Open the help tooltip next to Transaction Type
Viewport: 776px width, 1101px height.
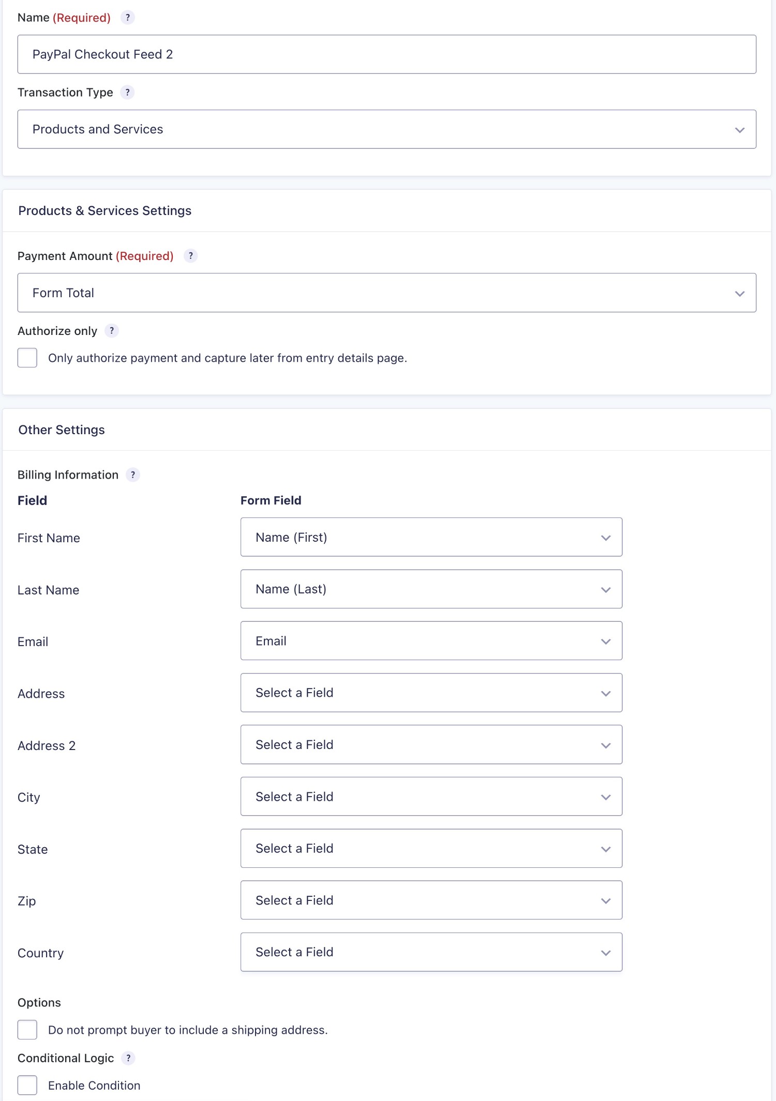pyautogui.click(x=127, y=93)
